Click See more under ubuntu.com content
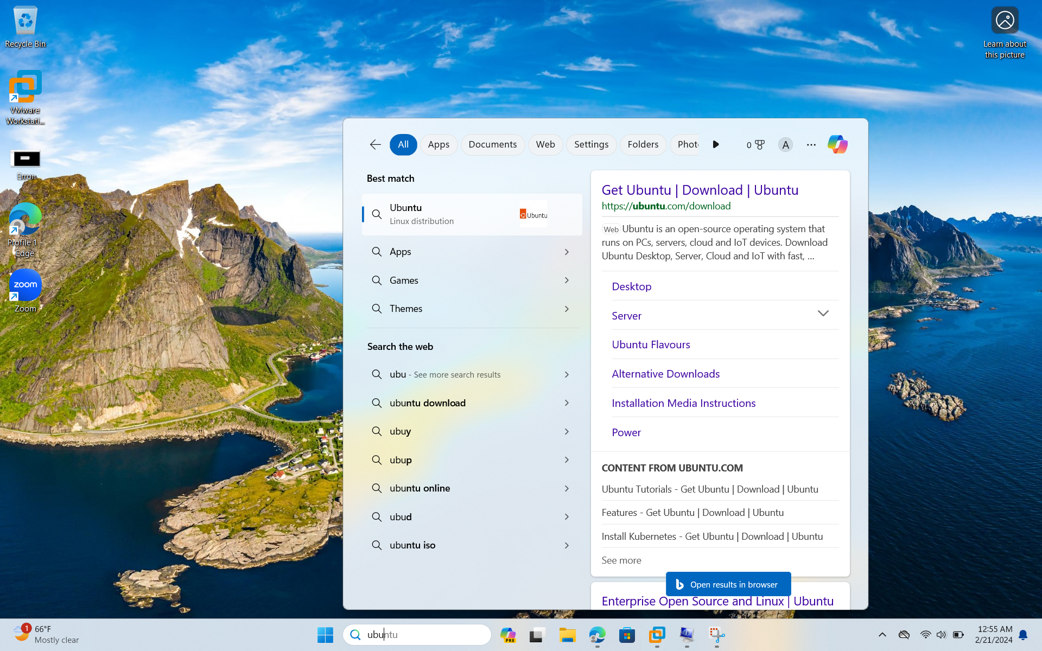 [621, 560]
